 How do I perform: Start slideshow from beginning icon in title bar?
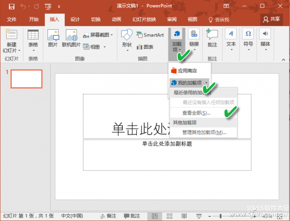tap(48, 7)
